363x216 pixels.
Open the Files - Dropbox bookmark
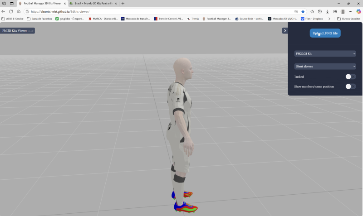(313, 19)
